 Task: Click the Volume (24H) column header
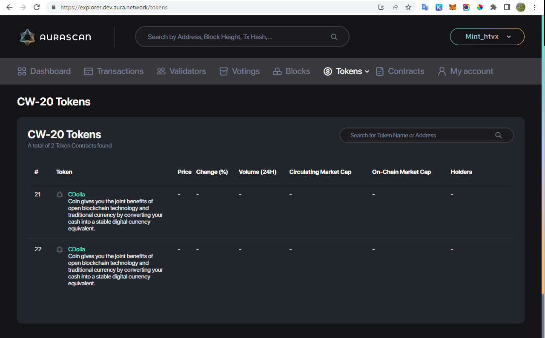tap(258, 172)
